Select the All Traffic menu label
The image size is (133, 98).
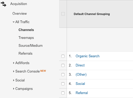pos(22,22)
